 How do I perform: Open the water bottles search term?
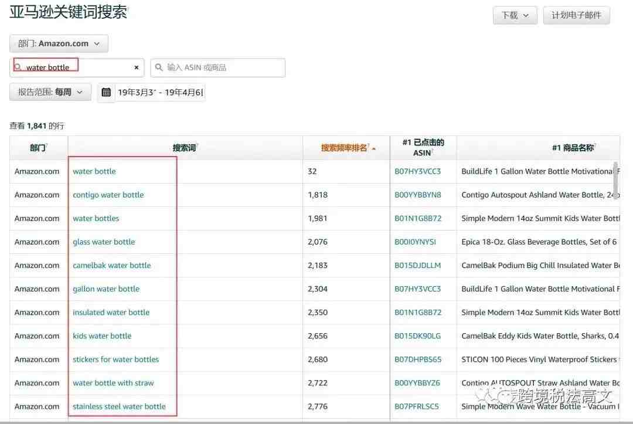coord(96,218)
